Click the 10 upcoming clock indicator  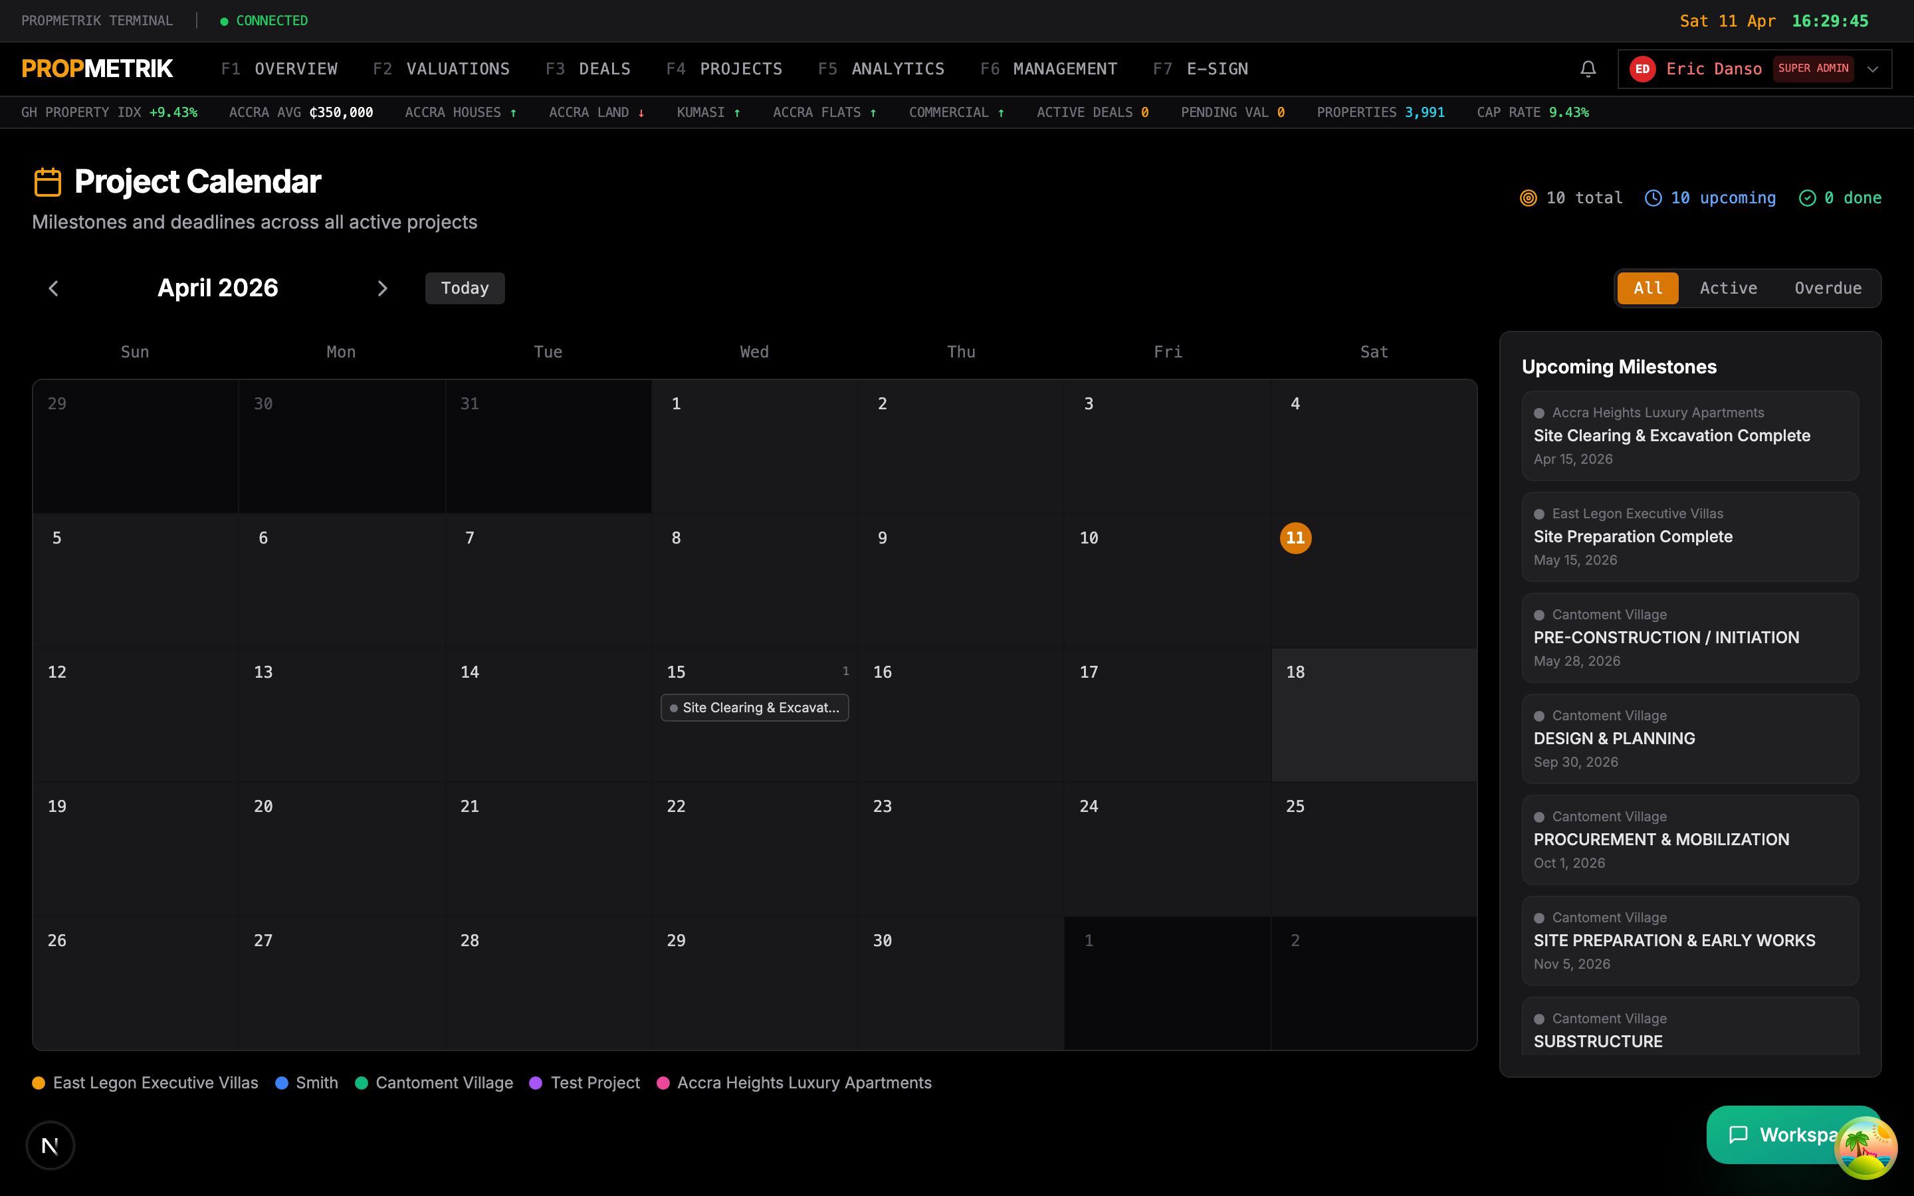[1710, 198]
